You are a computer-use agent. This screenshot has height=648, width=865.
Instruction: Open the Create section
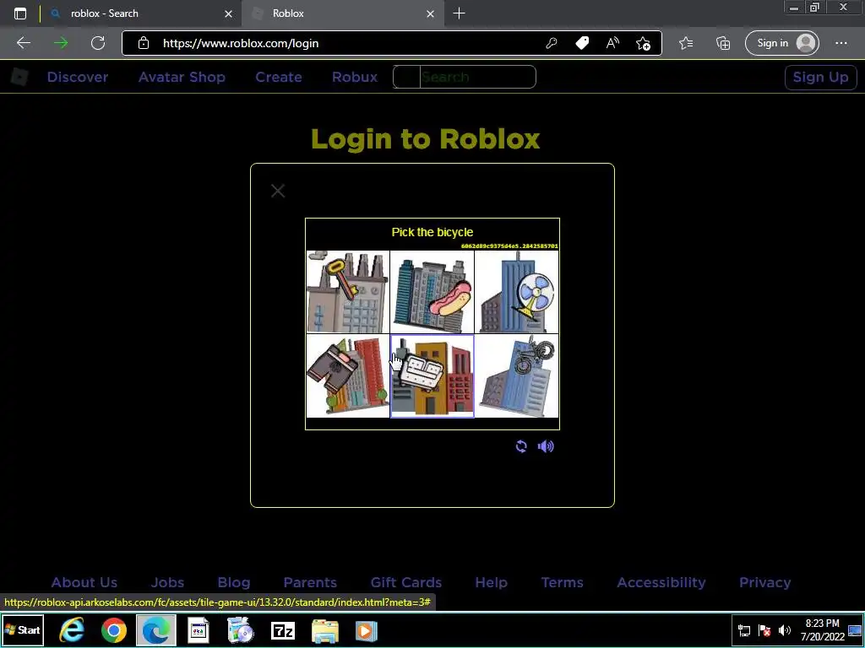279,77
